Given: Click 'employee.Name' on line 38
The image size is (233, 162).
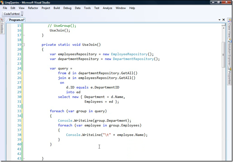Looking at the screenshot, I should click(x=130, y=135).
